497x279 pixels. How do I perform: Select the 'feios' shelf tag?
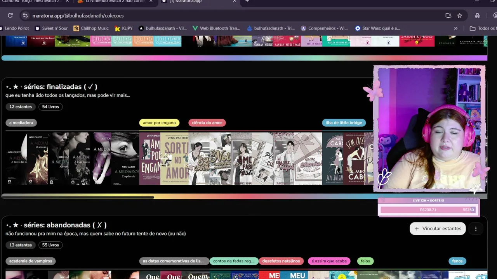pyautogui.click(x=365, y=261)
